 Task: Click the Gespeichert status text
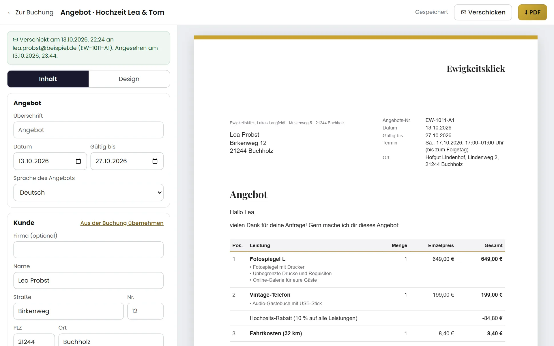(431, 12)
